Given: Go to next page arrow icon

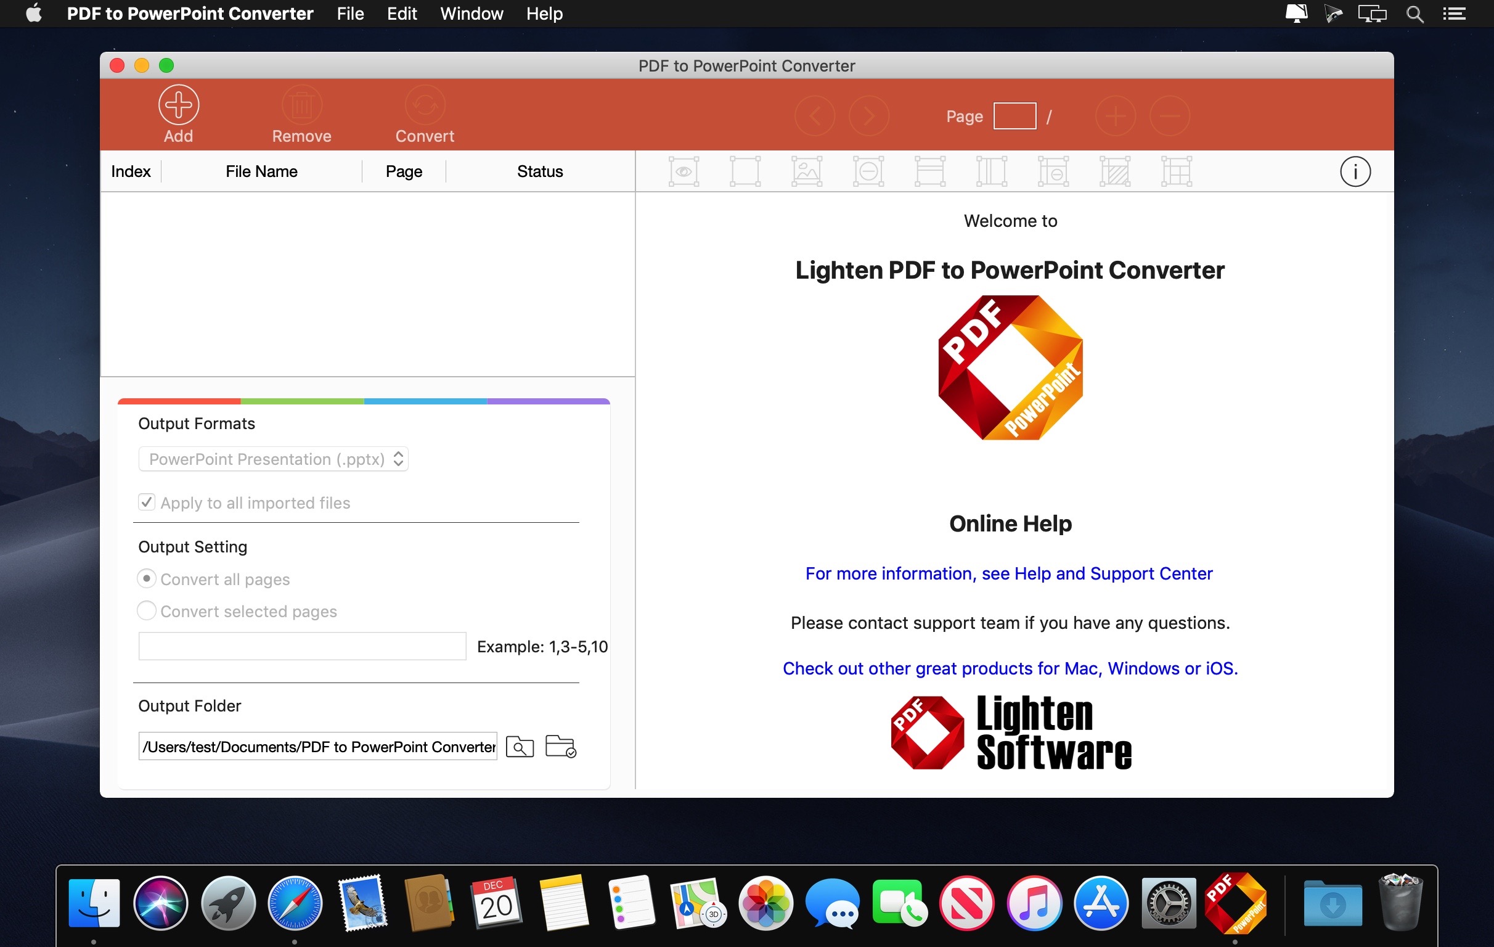Looking at the screenshot, I should click(x=868, y=116).
